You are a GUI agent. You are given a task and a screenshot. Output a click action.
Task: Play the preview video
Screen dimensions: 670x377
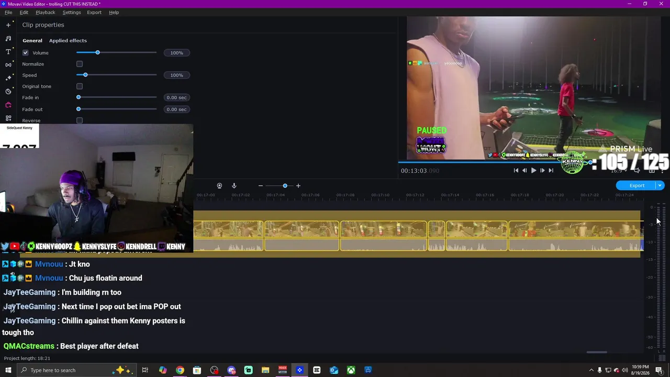click(533, 170)
